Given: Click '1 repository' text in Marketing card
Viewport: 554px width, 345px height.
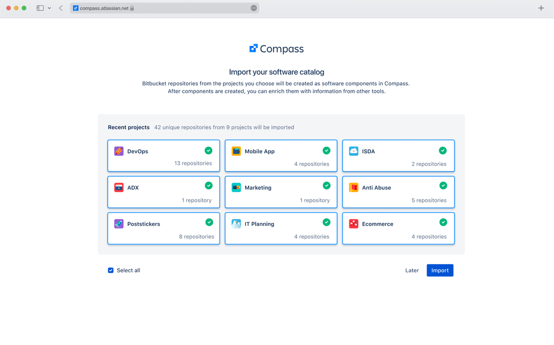Looking at the screenshot, I should [x=315, y=200].
